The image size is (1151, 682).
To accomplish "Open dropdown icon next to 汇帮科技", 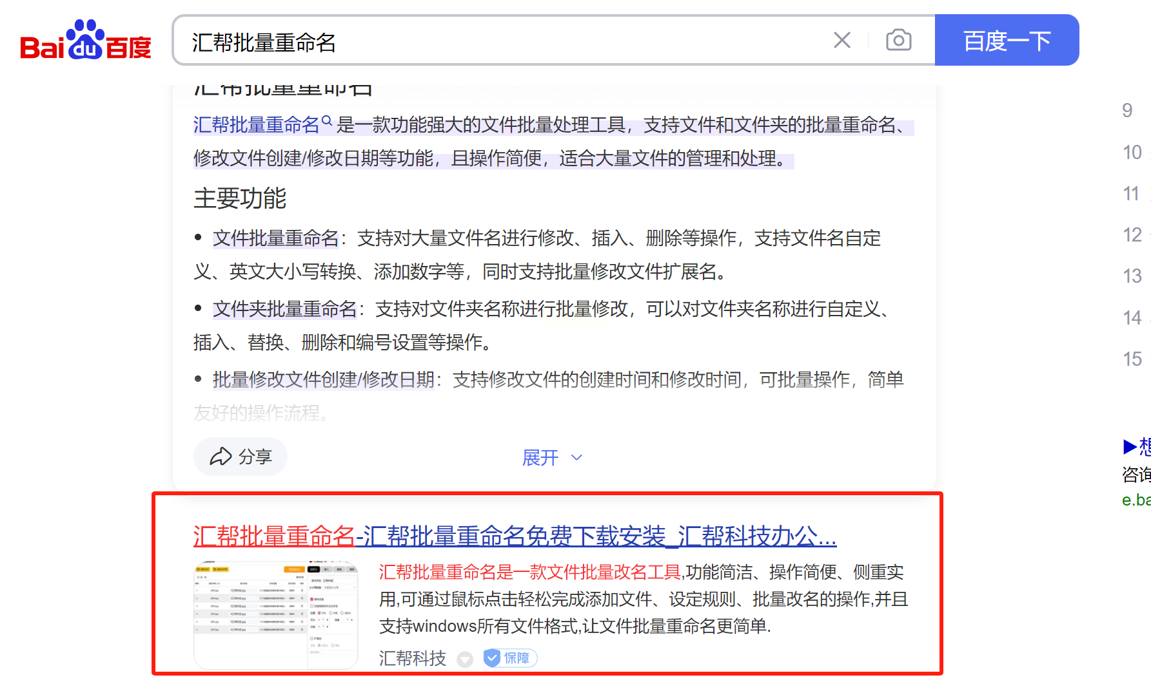I will 465,659.
